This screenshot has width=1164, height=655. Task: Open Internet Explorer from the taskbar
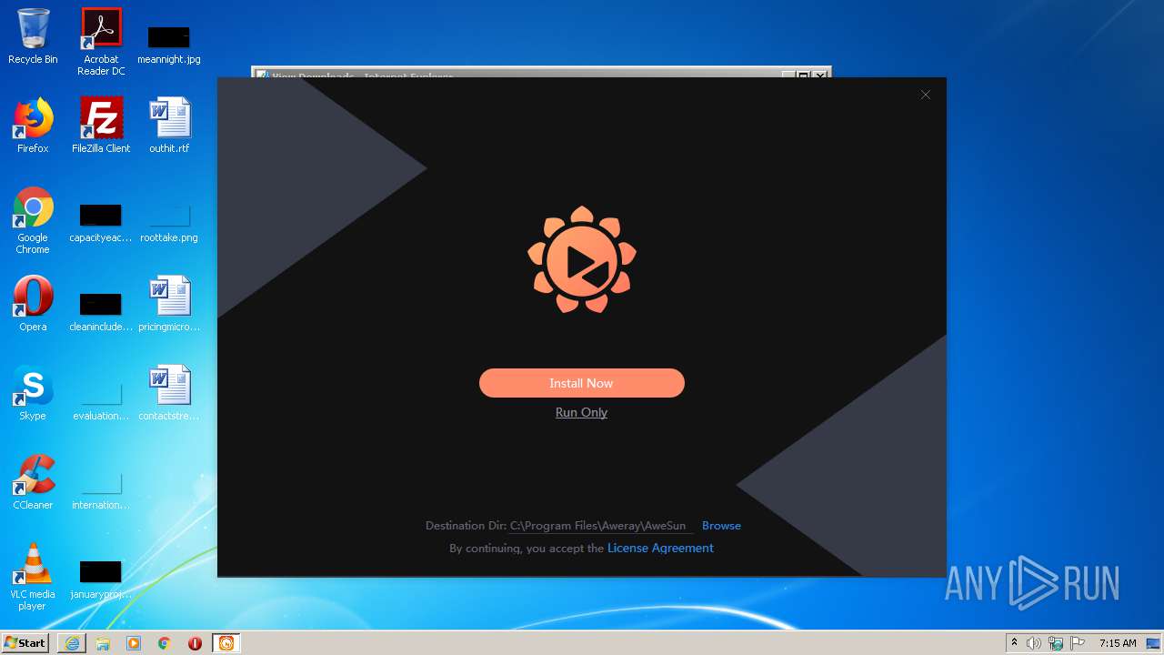click(72, 643)
